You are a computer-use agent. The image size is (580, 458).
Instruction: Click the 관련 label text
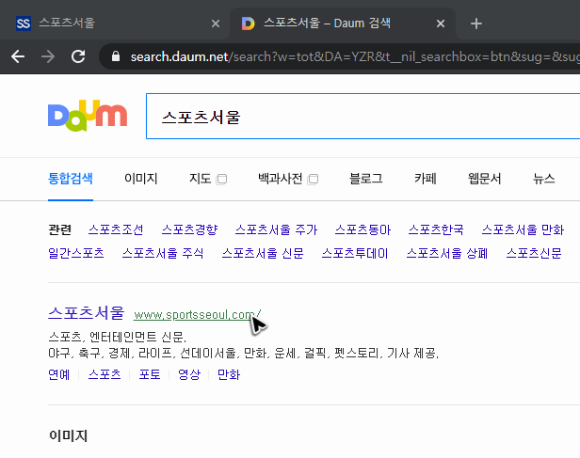59,229
